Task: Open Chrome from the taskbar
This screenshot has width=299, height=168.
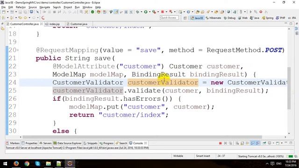Action: (27, 163)
